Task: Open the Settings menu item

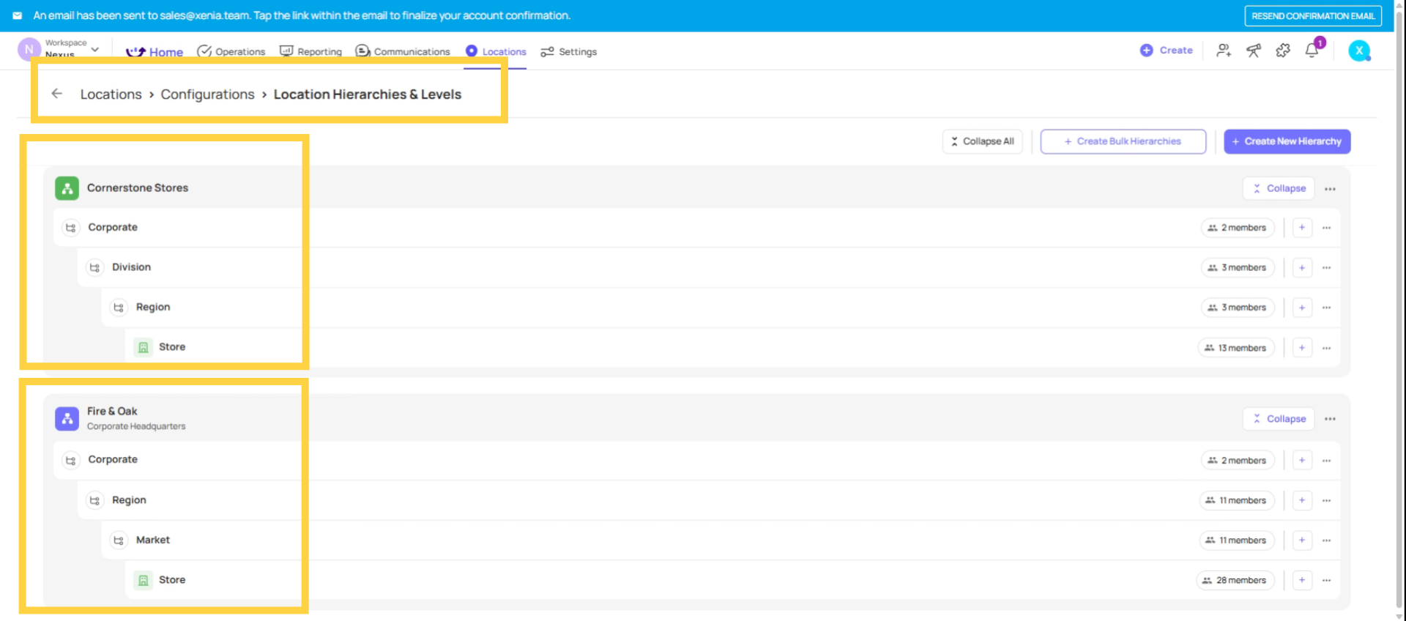Action: pos(569,51)
